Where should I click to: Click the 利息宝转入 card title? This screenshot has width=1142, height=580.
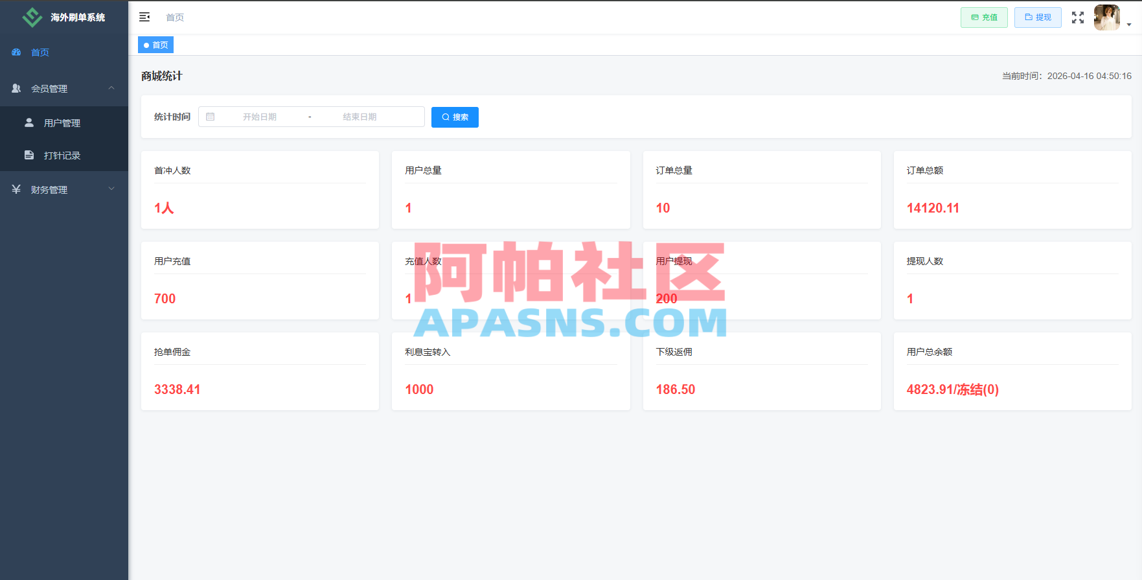[x=428, y=352]
